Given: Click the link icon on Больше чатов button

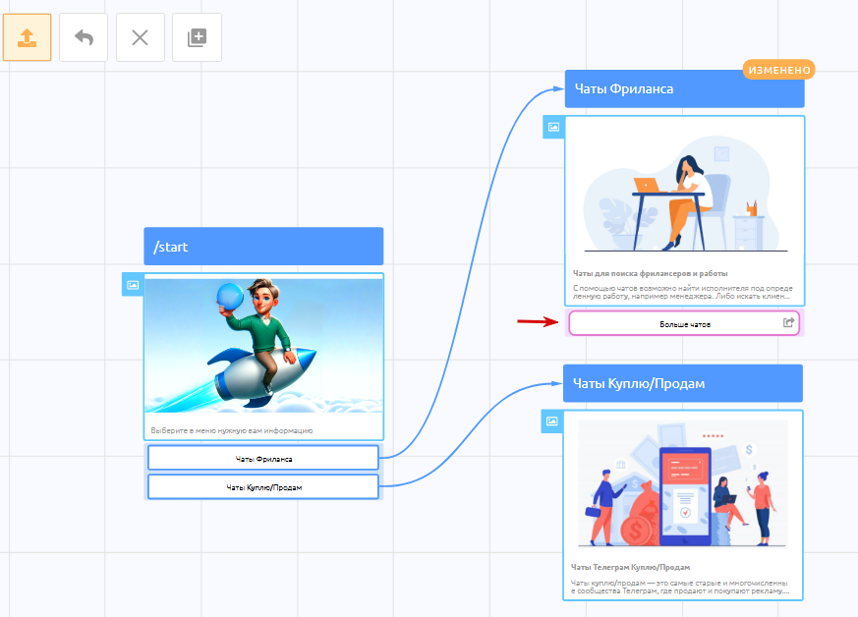Looking at the screenshot, I should (788, 322).
